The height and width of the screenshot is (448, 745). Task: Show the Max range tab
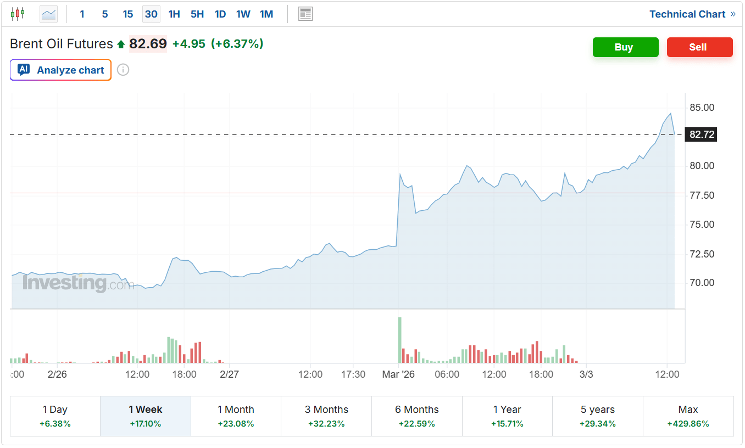pyautogui.click(x=688, y=416)
